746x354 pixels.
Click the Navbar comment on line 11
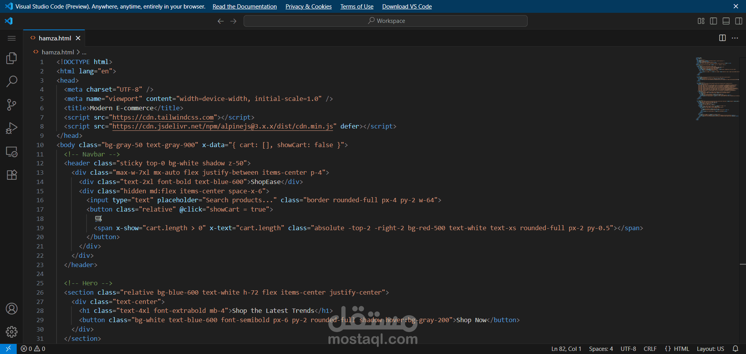(92, 154)
